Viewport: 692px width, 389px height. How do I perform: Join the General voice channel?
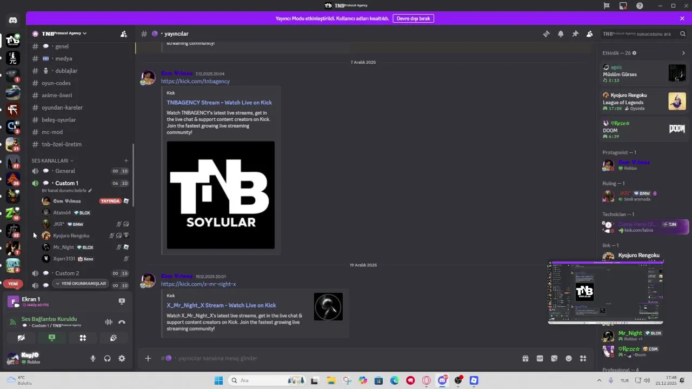[81, 171]
